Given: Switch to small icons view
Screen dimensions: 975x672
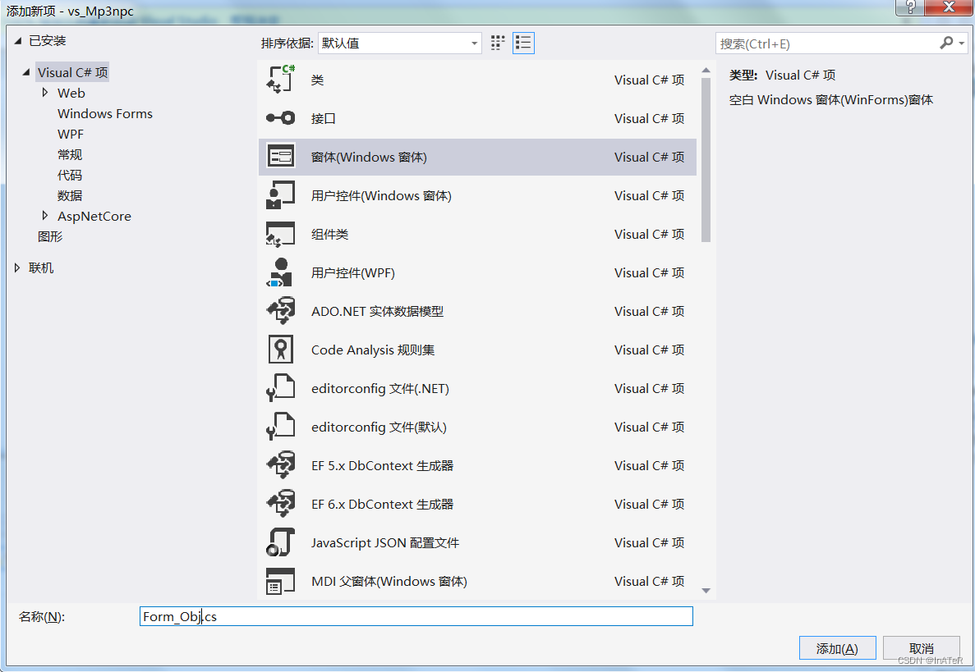Looking at the screenshot, I should (x=497, y=43).
